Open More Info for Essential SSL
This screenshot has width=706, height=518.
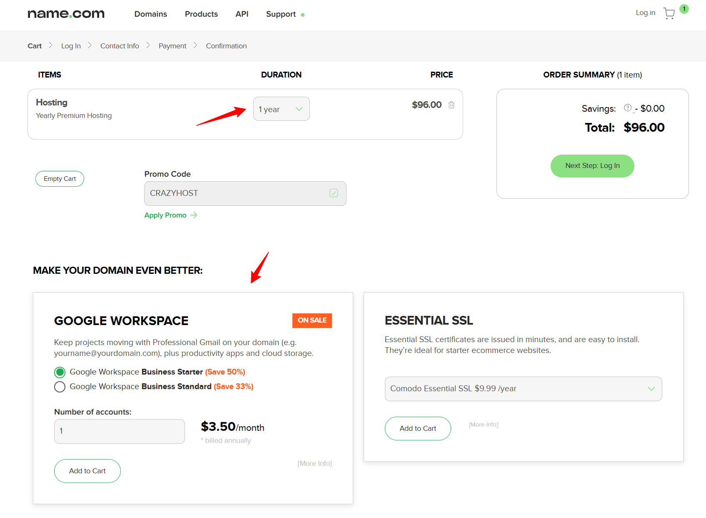tap(483, 425)
